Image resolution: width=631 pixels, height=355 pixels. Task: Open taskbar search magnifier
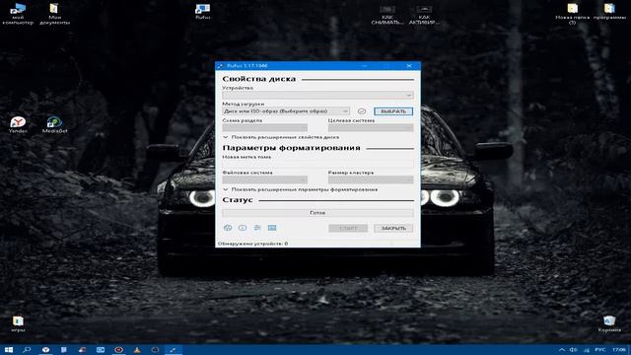(27, 350)
